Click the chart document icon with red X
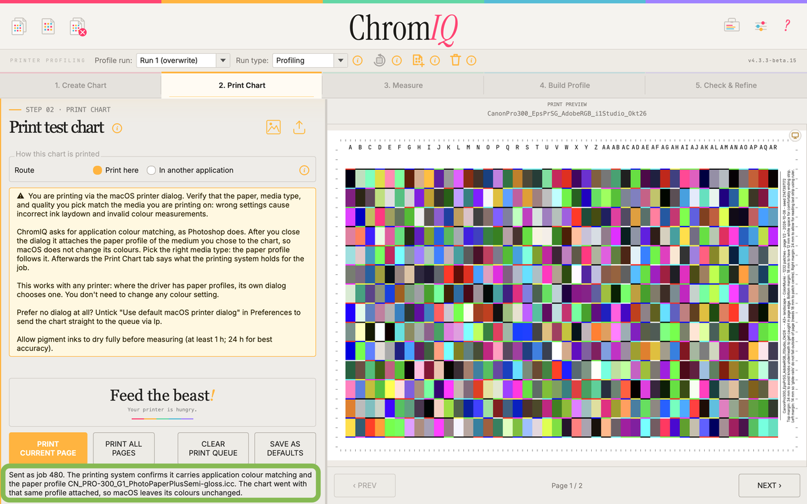 78,27
